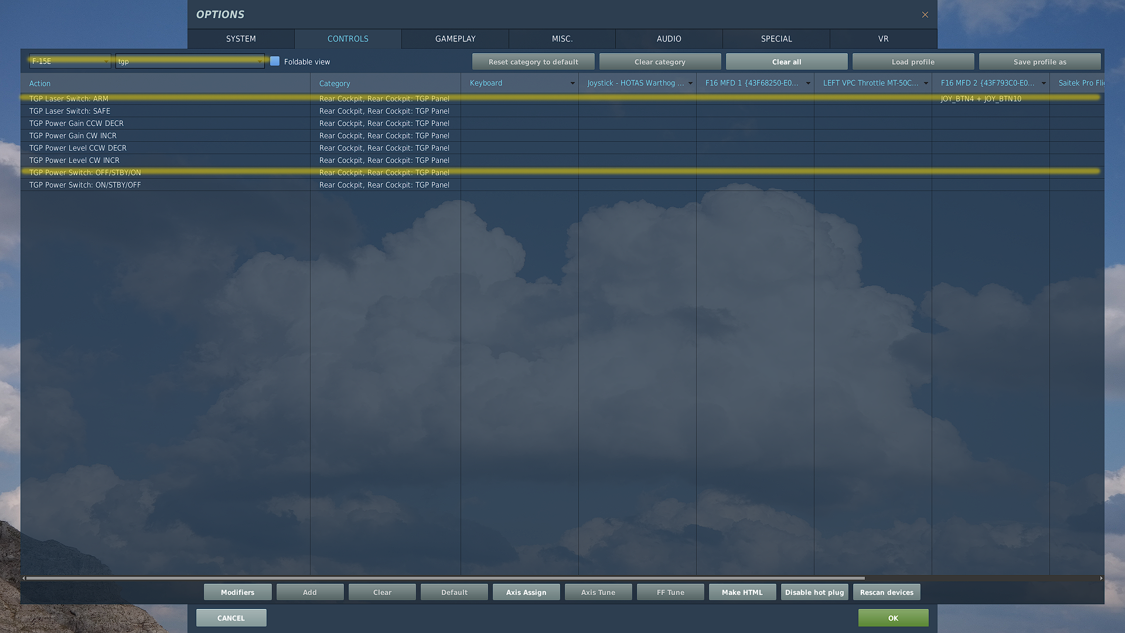Open the VR tab
The image size is (1125, 633).
[x=884, y=39]
